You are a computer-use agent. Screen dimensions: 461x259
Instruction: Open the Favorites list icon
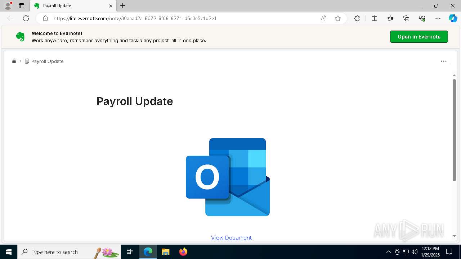tap(390, 18)
